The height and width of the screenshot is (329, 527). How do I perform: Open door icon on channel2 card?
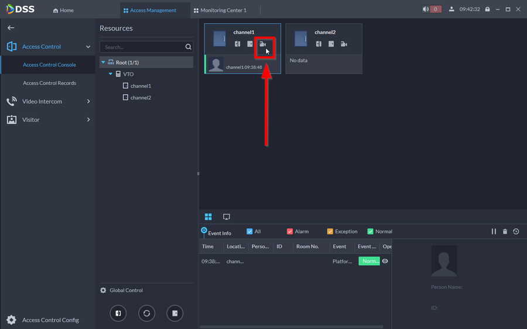click(x=319, y=44)
